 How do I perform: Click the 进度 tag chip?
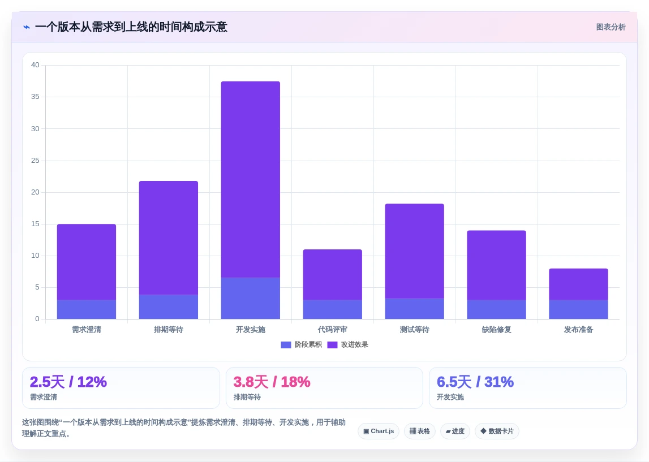[x=455, y=431]
